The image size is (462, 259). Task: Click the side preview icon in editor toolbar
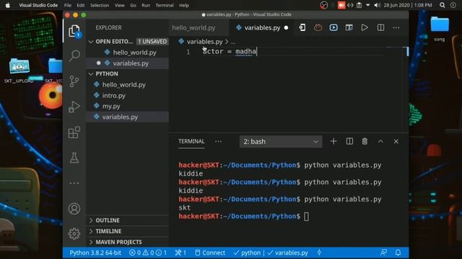click(349, 27)
